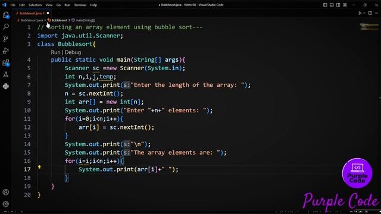Click 'i=i' in the for loop on line 16

[83, 161]
